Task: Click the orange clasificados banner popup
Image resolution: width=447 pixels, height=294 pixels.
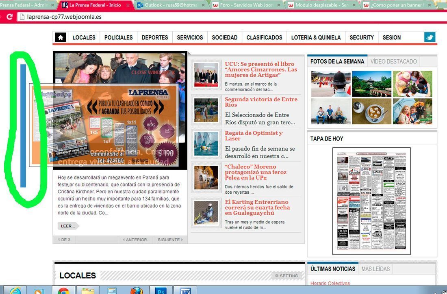Action: pos(104,125)
